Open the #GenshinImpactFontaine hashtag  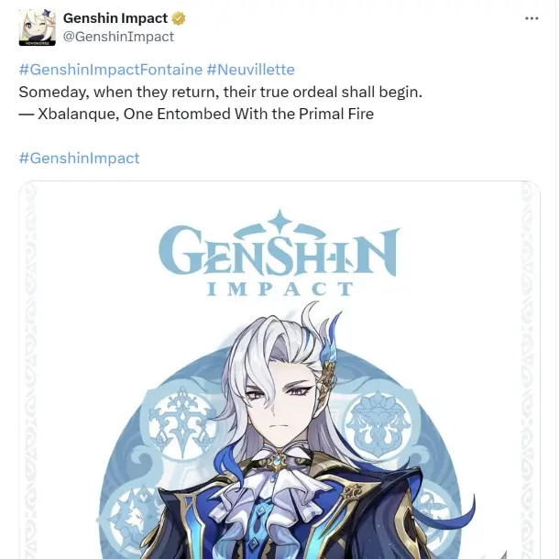[111, 70]
